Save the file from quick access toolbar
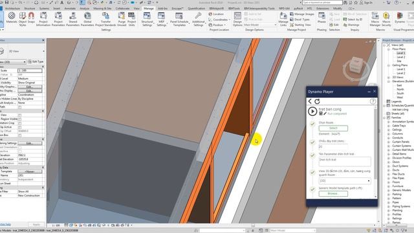The width and height of the screenshot is (414, 233). coord(6,3)
